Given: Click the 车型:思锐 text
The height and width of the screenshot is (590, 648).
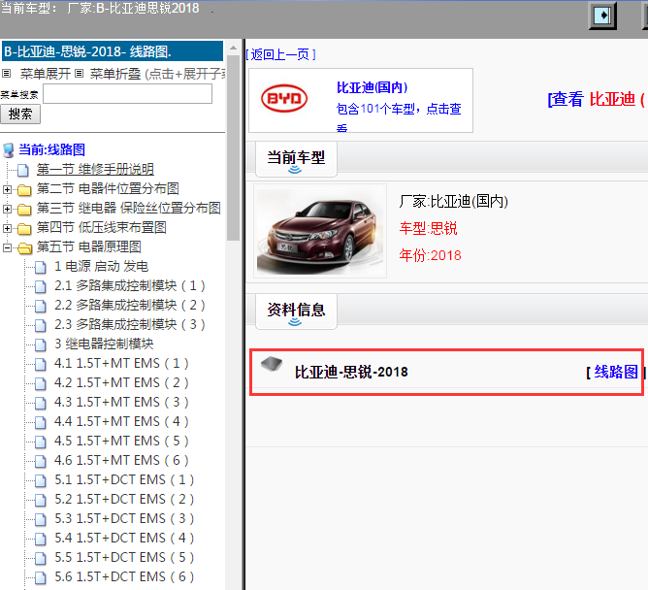Looking at the screenshot, I should pyautogui.click(x=428, y=228).
